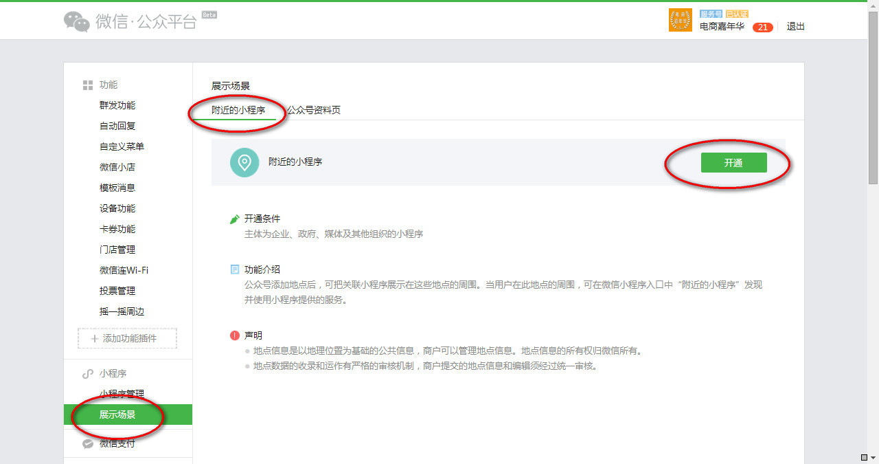Select 微信连Wi-Fi menu entry
Viewport: 879px width, 464px height.
(x=124, y=270)
